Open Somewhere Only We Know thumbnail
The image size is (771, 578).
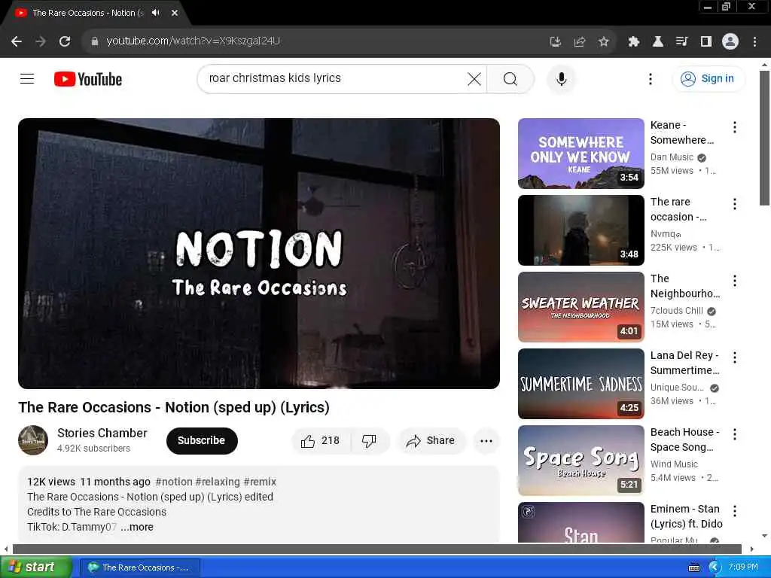tap(581, 154)
